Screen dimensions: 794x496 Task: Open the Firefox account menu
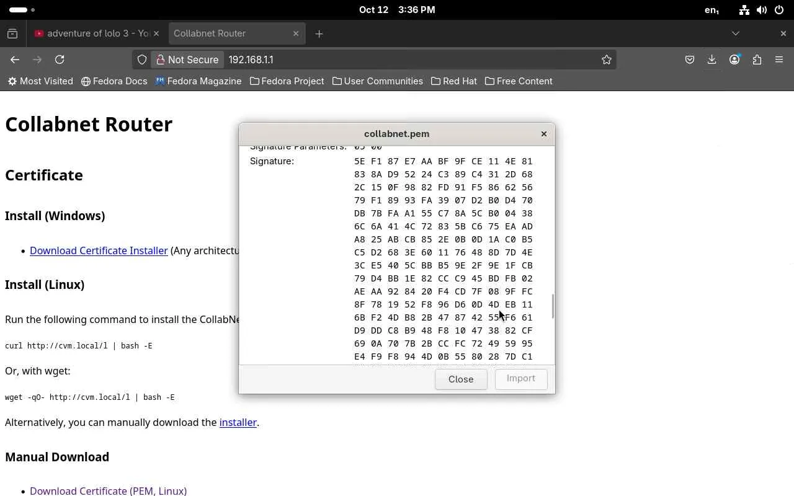(734, 60)
